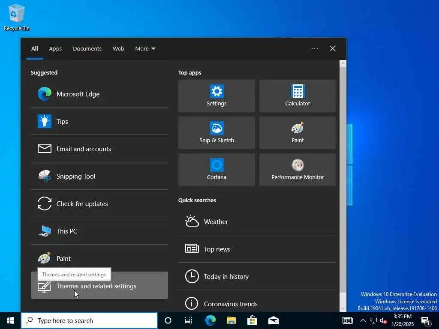Click the Type here to search box
The width and height of the screenshot is (439, 329).
(x=89, y=320)
